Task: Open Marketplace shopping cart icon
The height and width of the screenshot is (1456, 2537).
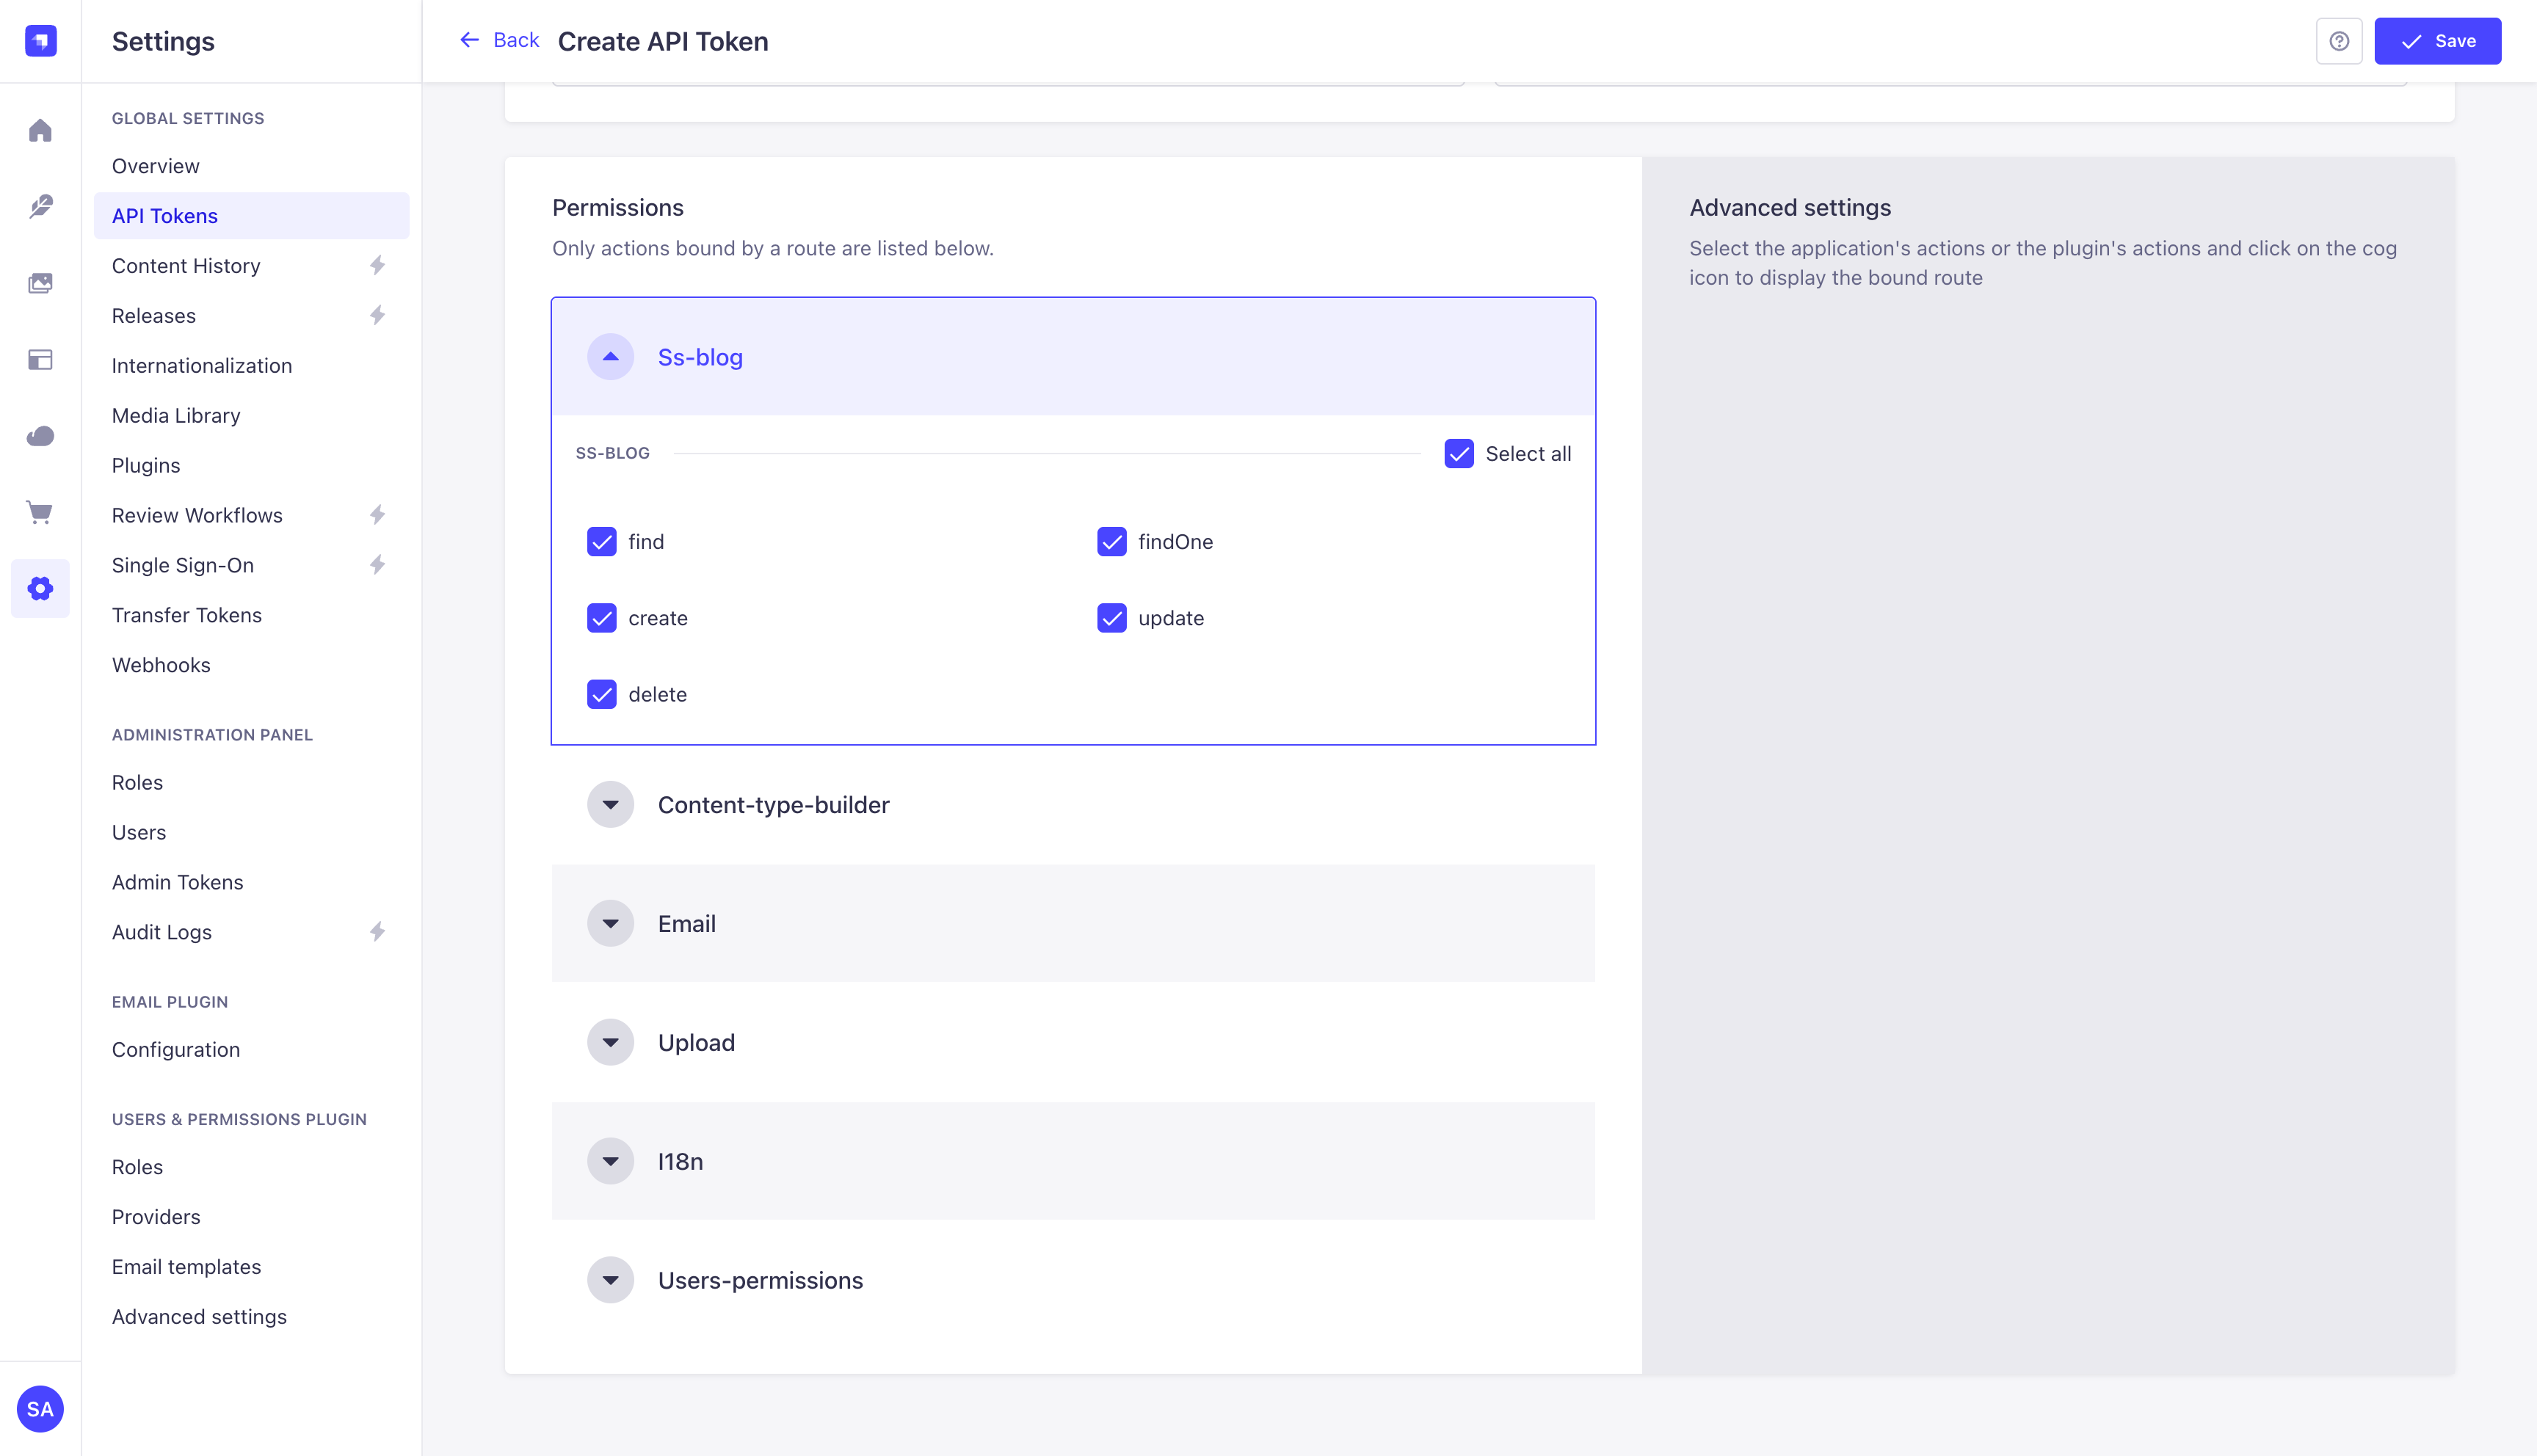Action: tap(40, 512)
